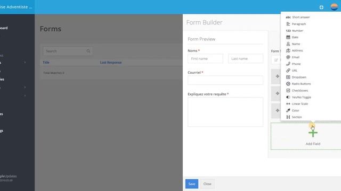The height and width of the screenshot is (191, 341).
Task: Click the Linear Scale arrows icon
Action: click(x=288, y=104)
